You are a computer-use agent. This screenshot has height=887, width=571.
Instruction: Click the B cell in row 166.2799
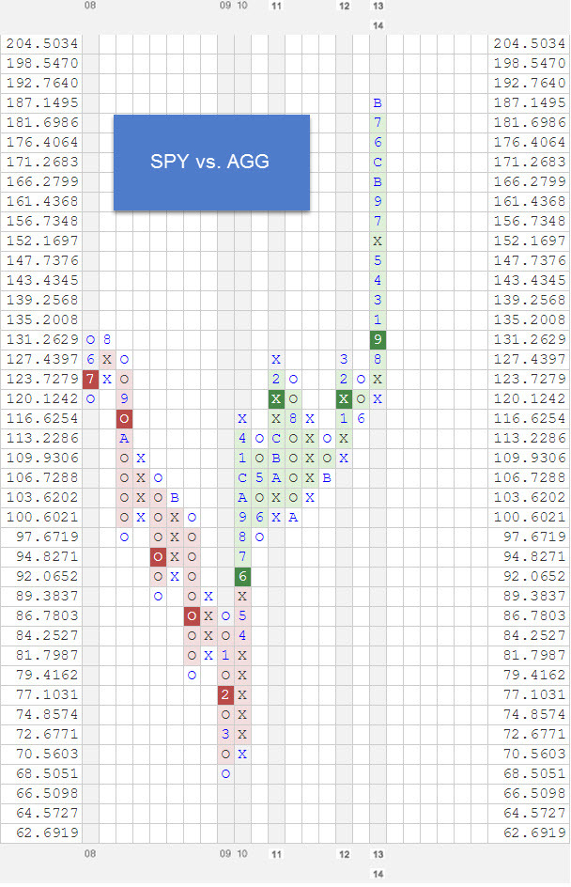(378, 181)
